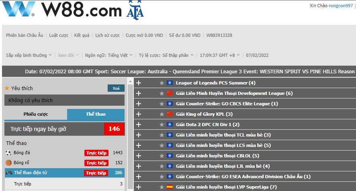Switch to the Thể thao tab

[96, 114]
